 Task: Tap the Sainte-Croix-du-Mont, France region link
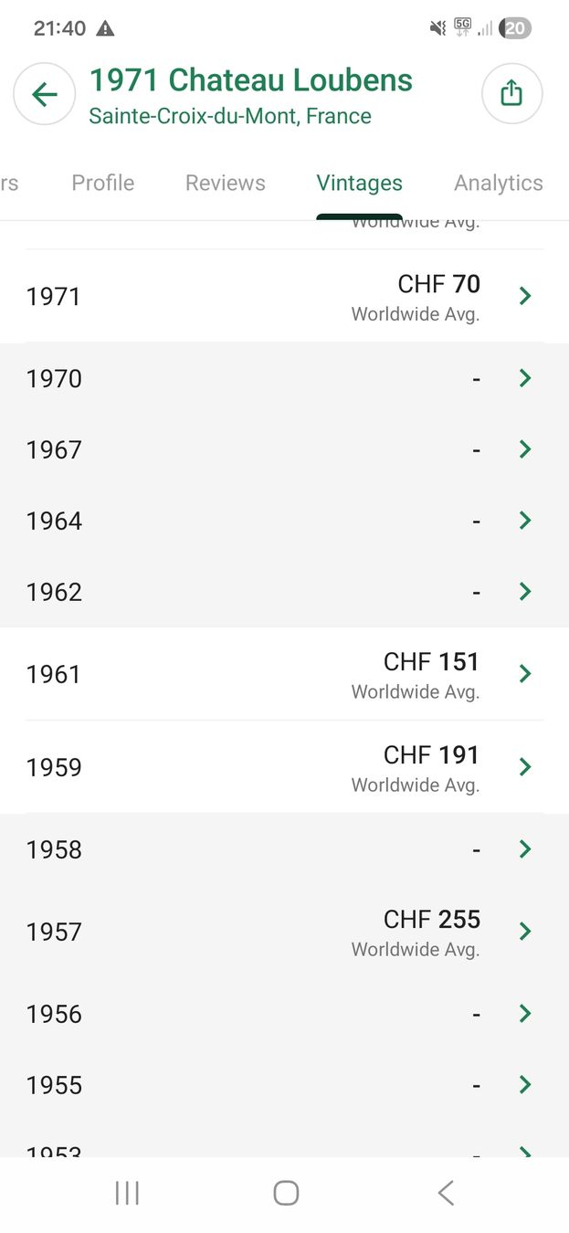coord(230,116)
